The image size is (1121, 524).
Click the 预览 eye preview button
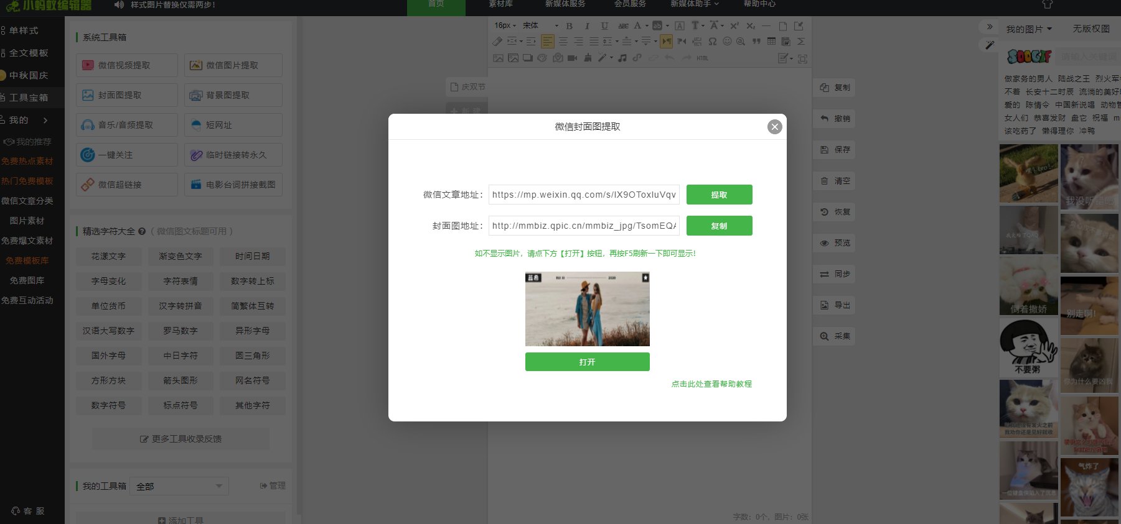pos(834,243)
